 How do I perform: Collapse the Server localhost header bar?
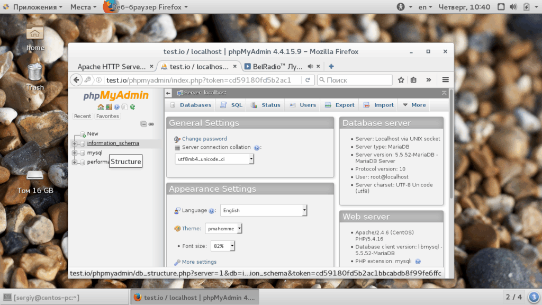point(444,93)
